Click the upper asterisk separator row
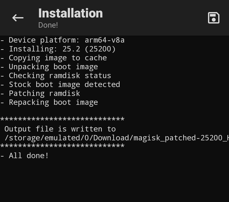 pos(62,119)
